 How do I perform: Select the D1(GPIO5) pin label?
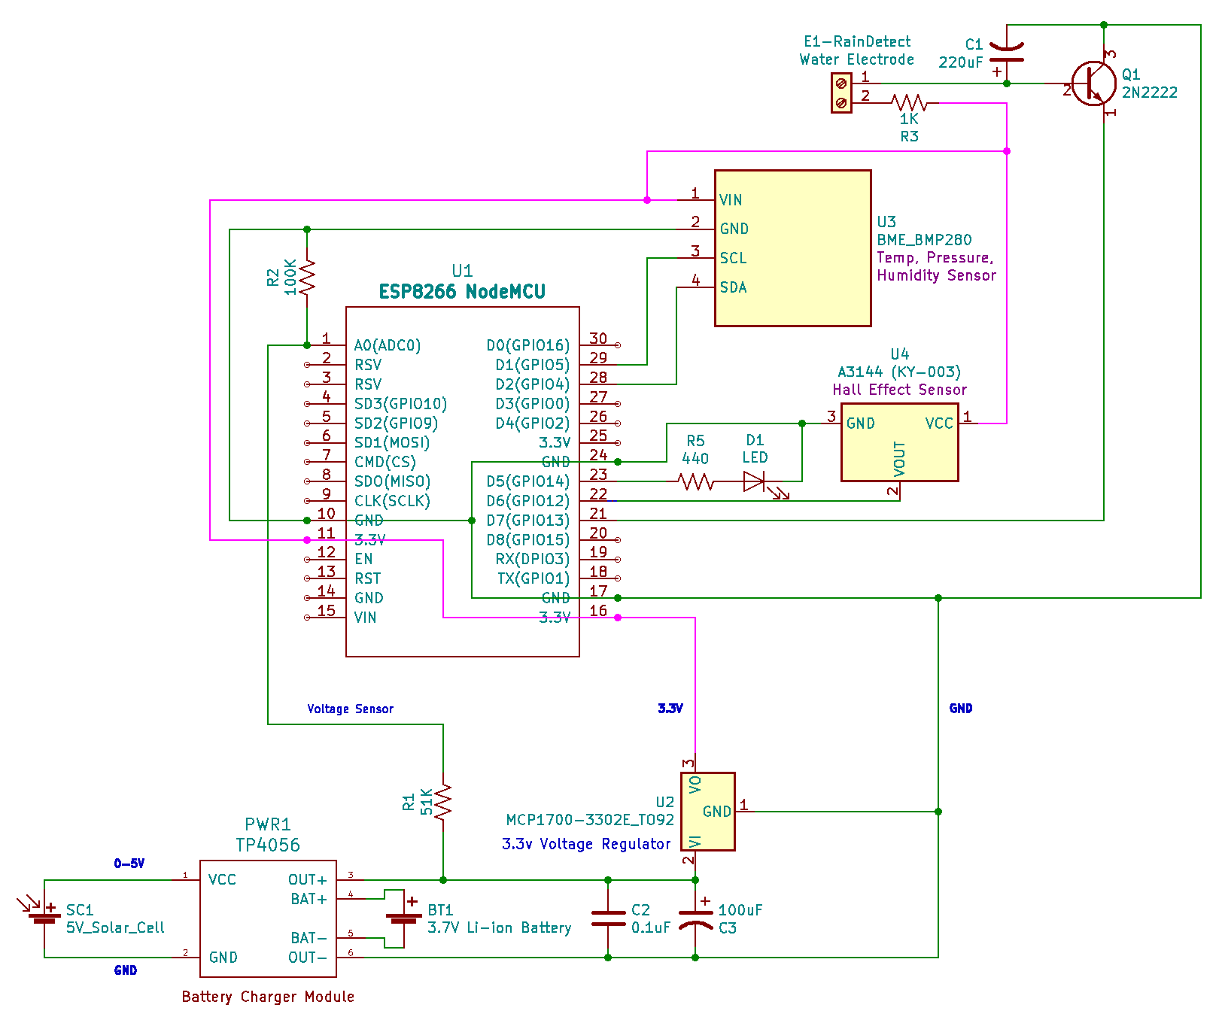click(533, 365)
